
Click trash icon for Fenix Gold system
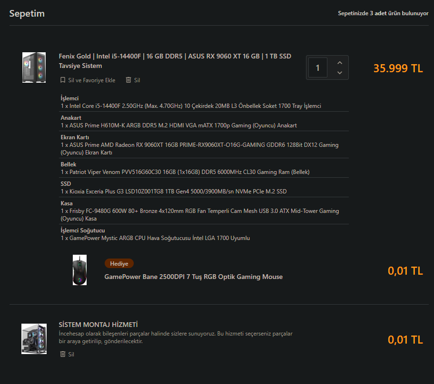[x=128, y=80]
